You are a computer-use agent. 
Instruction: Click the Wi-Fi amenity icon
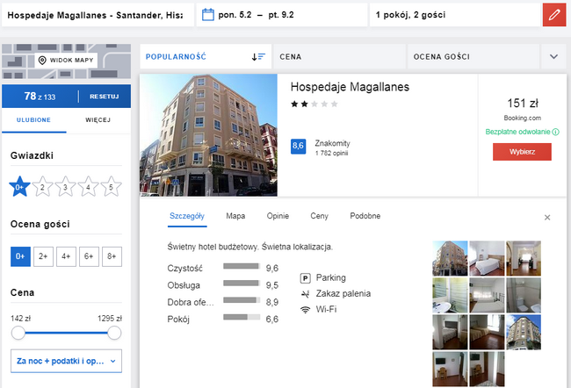pos(305,310)
